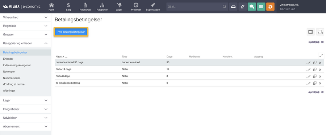This screenshot has width=326, height=135.
Task: Edit the Netto 14 dage row with the pencil icon
Action: point(308,69)
